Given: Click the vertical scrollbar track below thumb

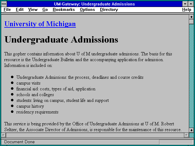Looking at the screenshot, I should [x=191, y=76].
